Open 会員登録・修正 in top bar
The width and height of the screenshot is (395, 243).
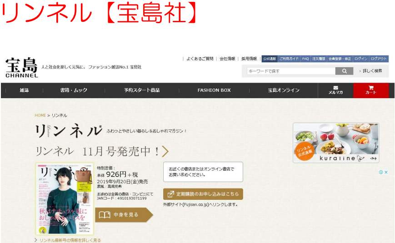(x=340, y=59)
